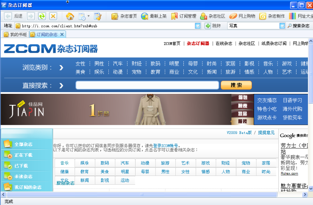Open the red 杂志订阅器 link

click(x=198, y=44)
